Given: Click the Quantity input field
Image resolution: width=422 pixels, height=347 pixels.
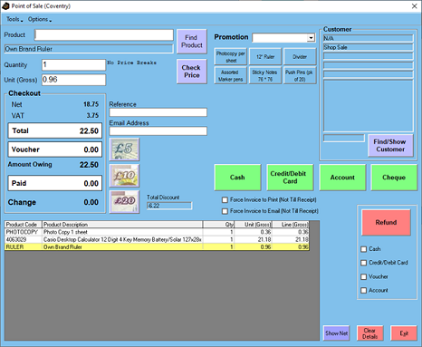Looking at the screenshot, I should click(x=73, y=64).
